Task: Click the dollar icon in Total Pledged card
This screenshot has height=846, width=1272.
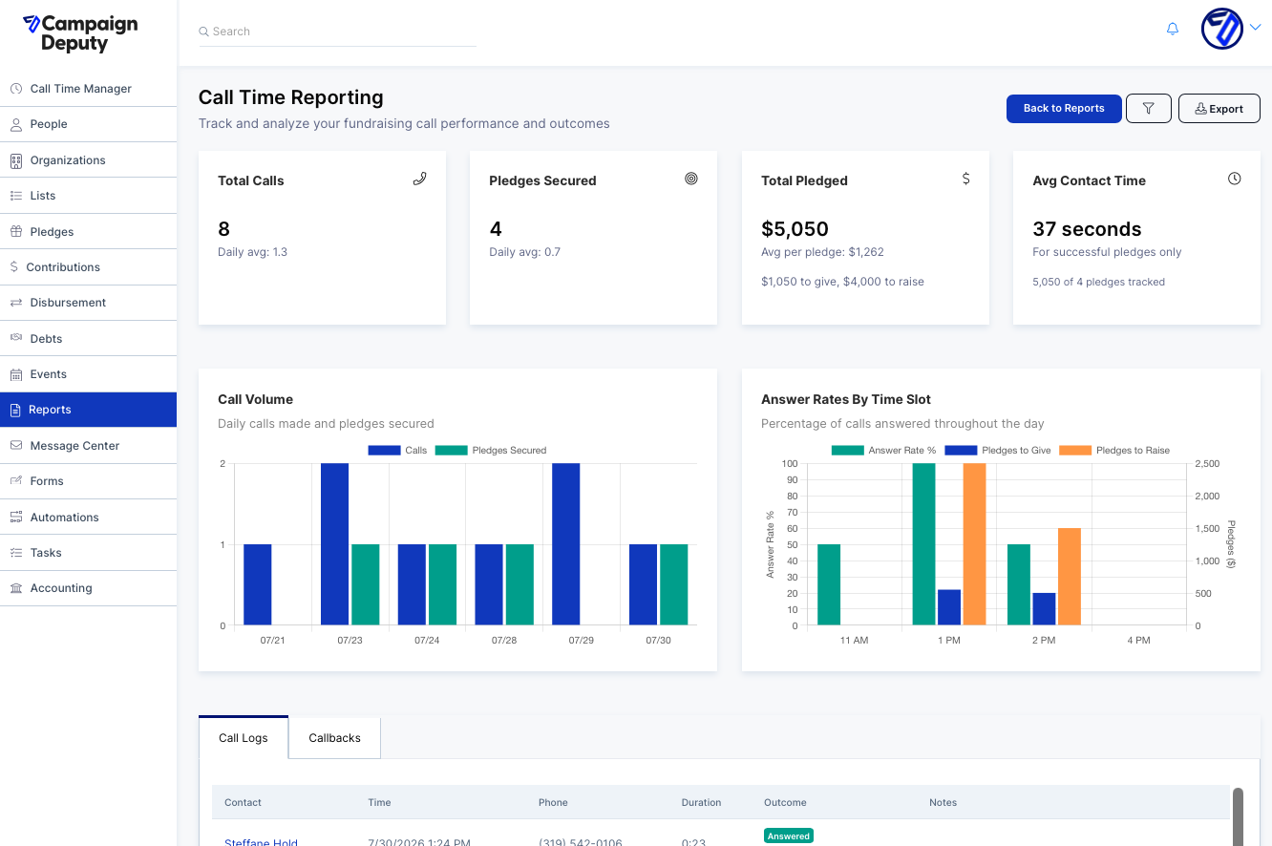Action: 965,179
